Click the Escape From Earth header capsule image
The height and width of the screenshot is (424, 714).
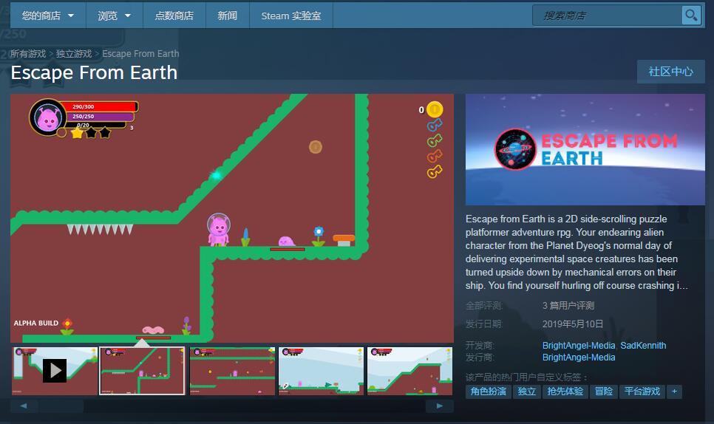pyautogui.click(x=585, y=149)
